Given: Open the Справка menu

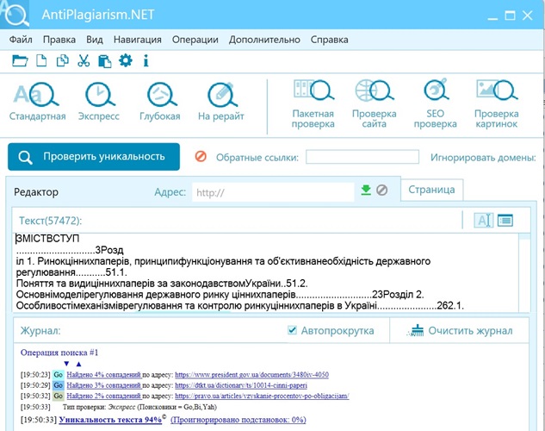Looking at the screenshot, I should pos(329,40).
